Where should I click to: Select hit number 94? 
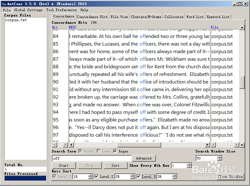click(x=56, y=112)
